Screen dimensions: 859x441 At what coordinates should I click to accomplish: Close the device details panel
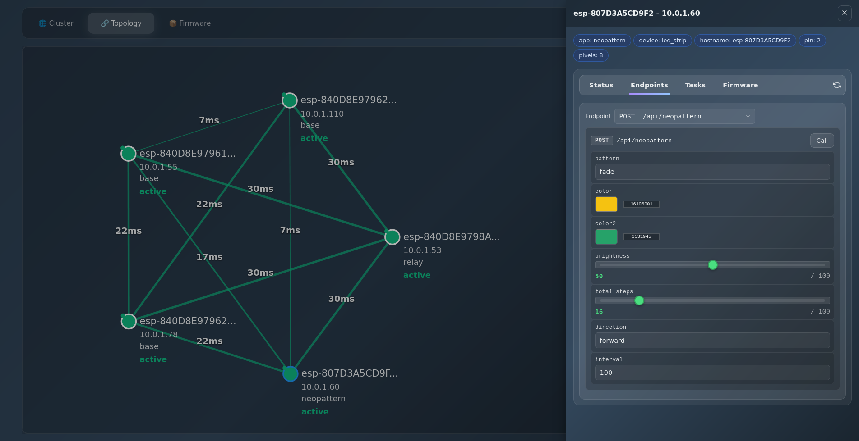coord(844,13)
